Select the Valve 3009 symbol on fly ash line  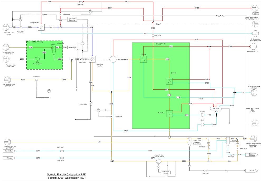click(206, 171)
